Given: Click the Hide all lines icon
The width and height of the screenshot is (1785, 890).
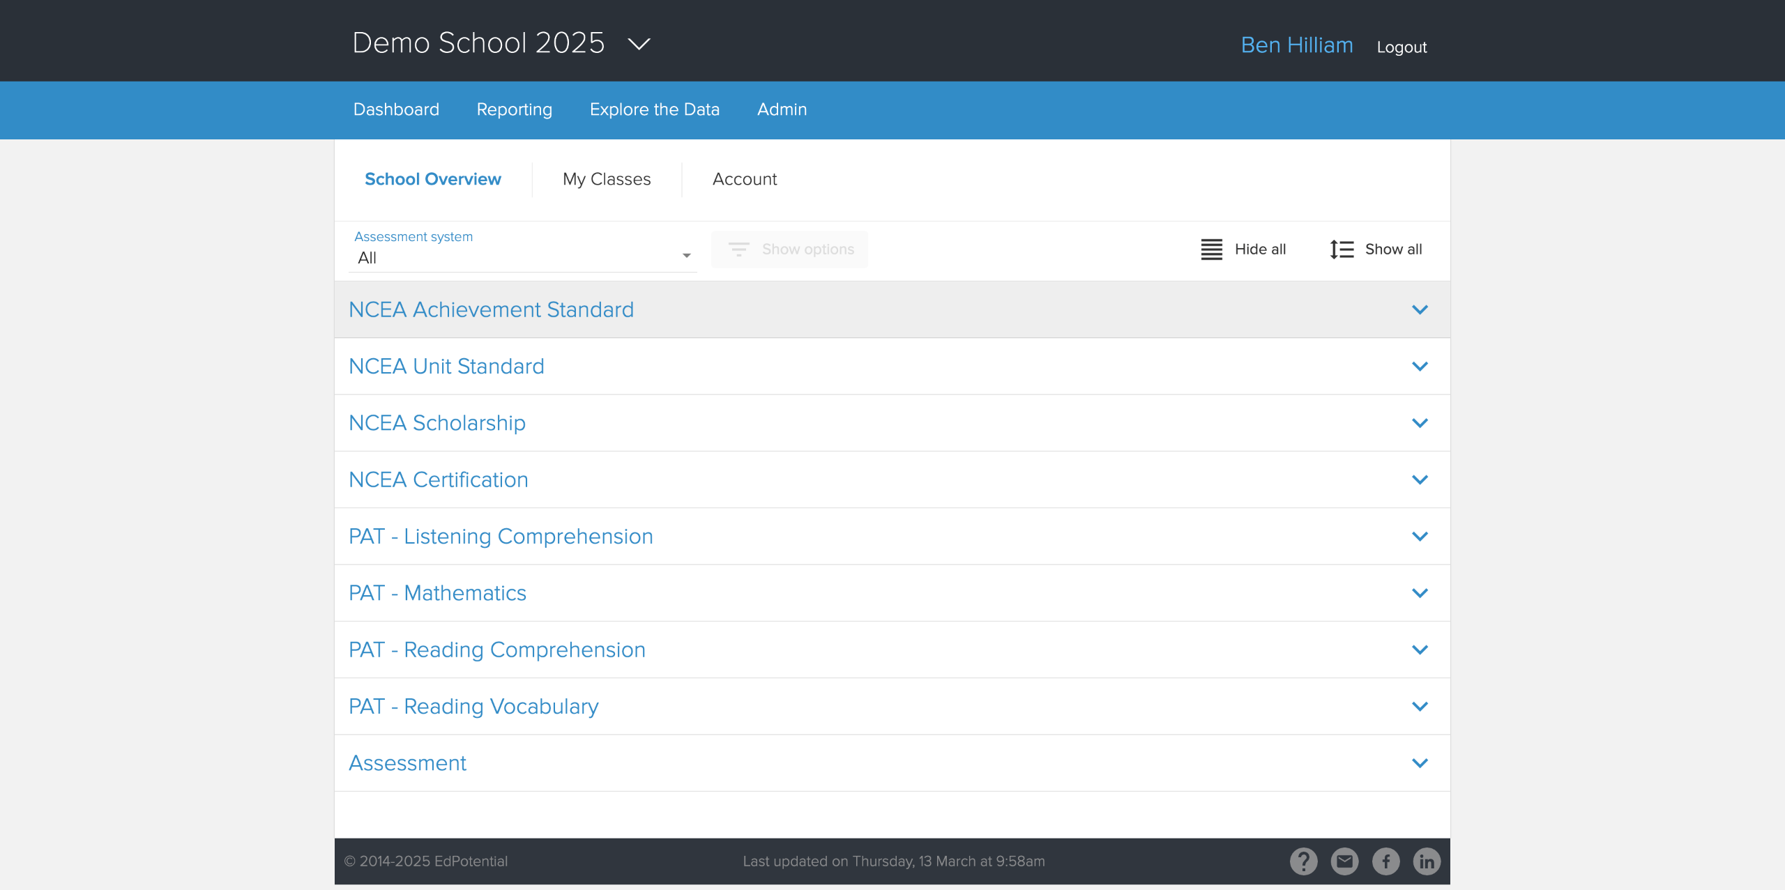Looking at the screenshot, I should (x=1212, y=250).
